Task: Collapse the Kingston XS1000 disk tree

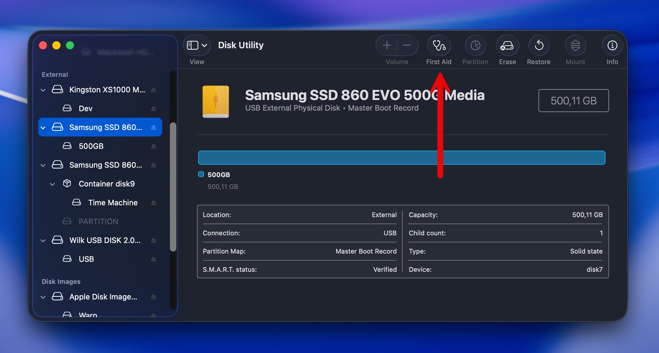Action: tap(43, 90)
